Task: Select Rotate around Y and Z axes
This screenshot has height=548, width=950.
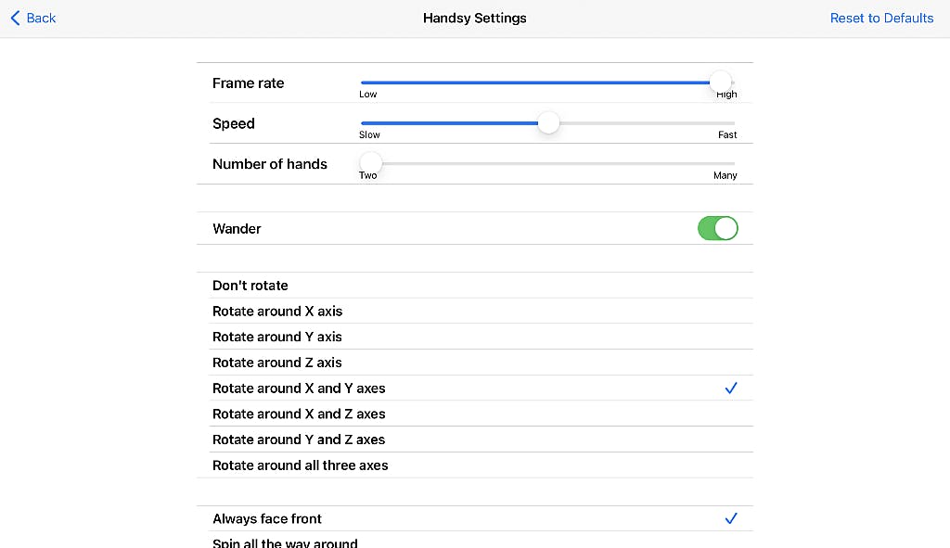Action: [x=299, y=440]
